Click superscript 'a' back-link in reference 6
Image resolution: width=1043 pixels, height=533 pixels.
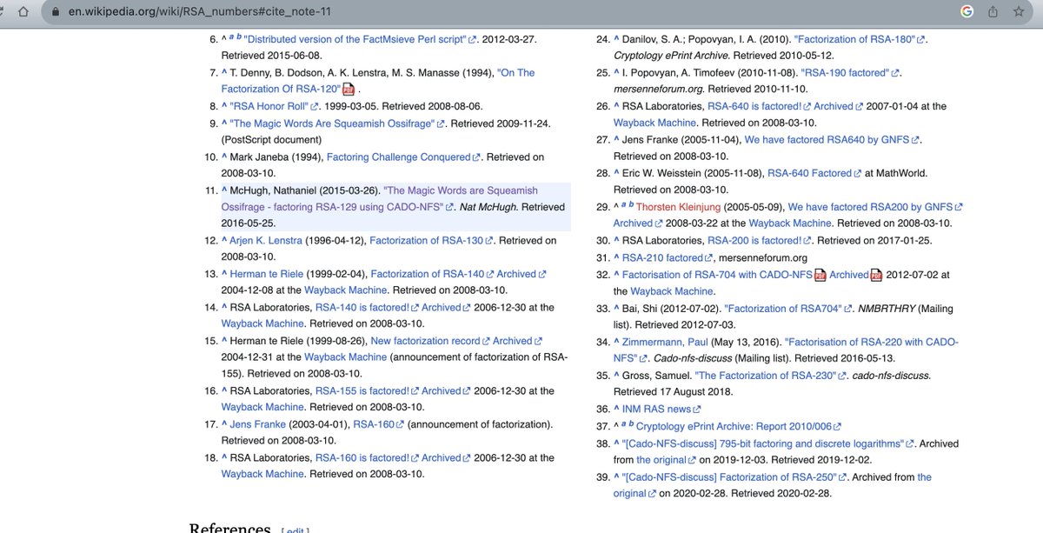(231, 37)
